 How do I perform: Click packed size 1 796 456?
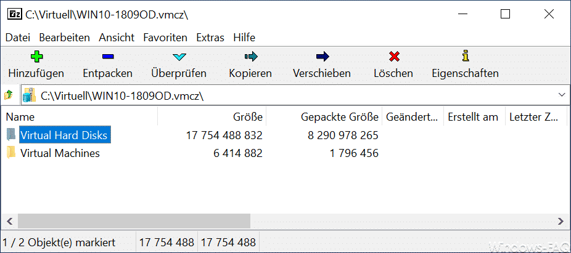(x=355, y=153)
